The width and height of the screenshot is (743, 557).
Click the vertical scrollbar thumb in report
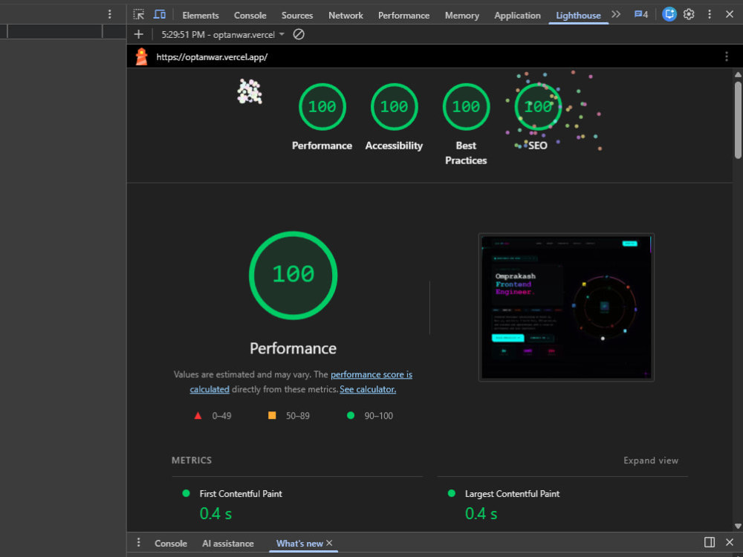(x=738, y=120)
